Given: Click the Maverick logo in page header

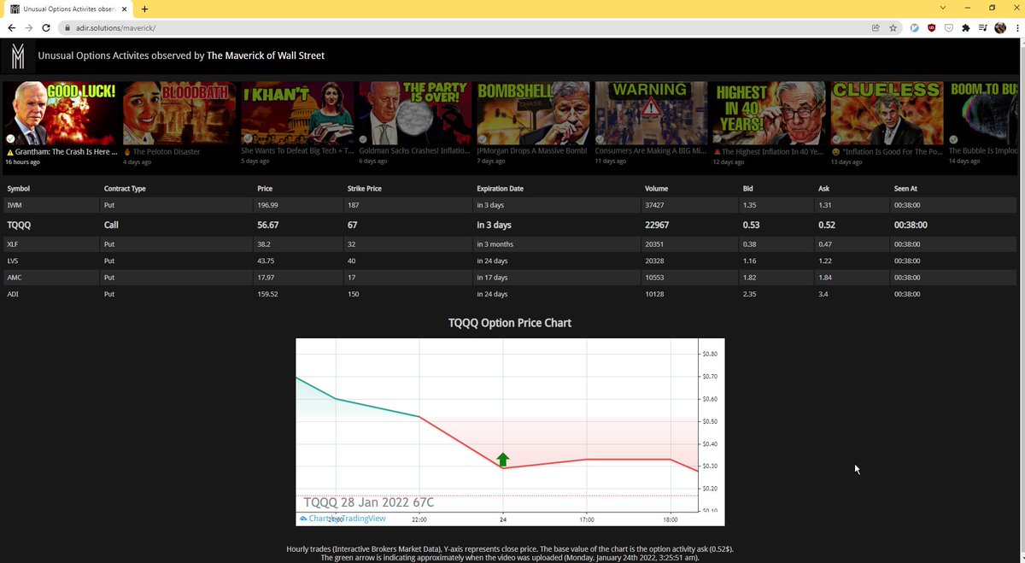Looking at the screenshot, I should (x=18, y=56).
